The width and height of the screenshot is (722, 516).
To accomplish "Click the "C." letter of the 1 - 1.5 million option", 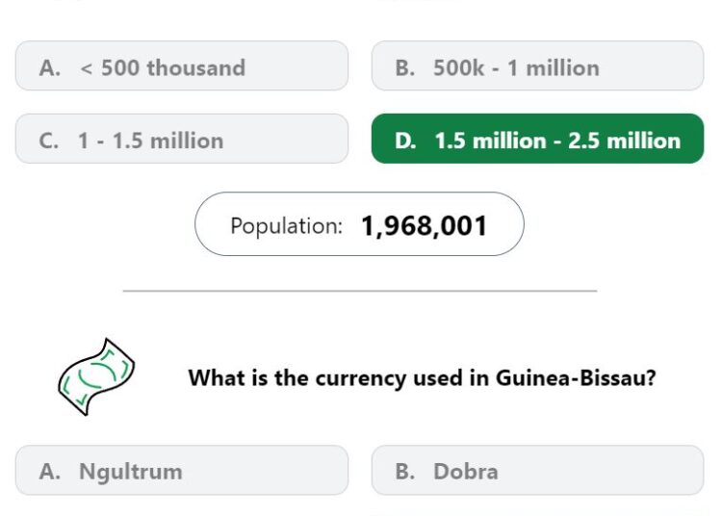I will click(x=49, y=141).
